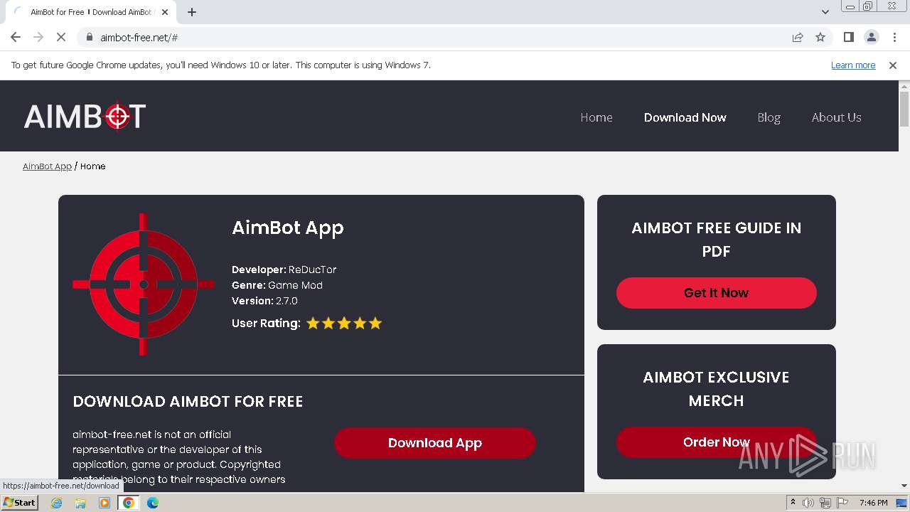Click the page scrollbar down arrow
This screenshot has height=512, width=910.
point(904,486)
